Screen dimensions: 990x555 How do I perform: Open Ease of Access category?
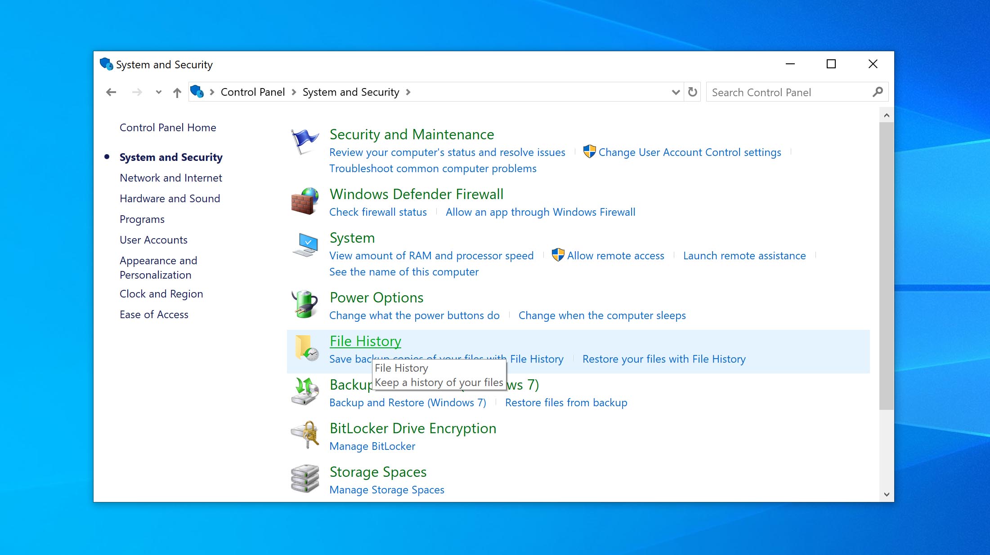click(x=154, y=315)
